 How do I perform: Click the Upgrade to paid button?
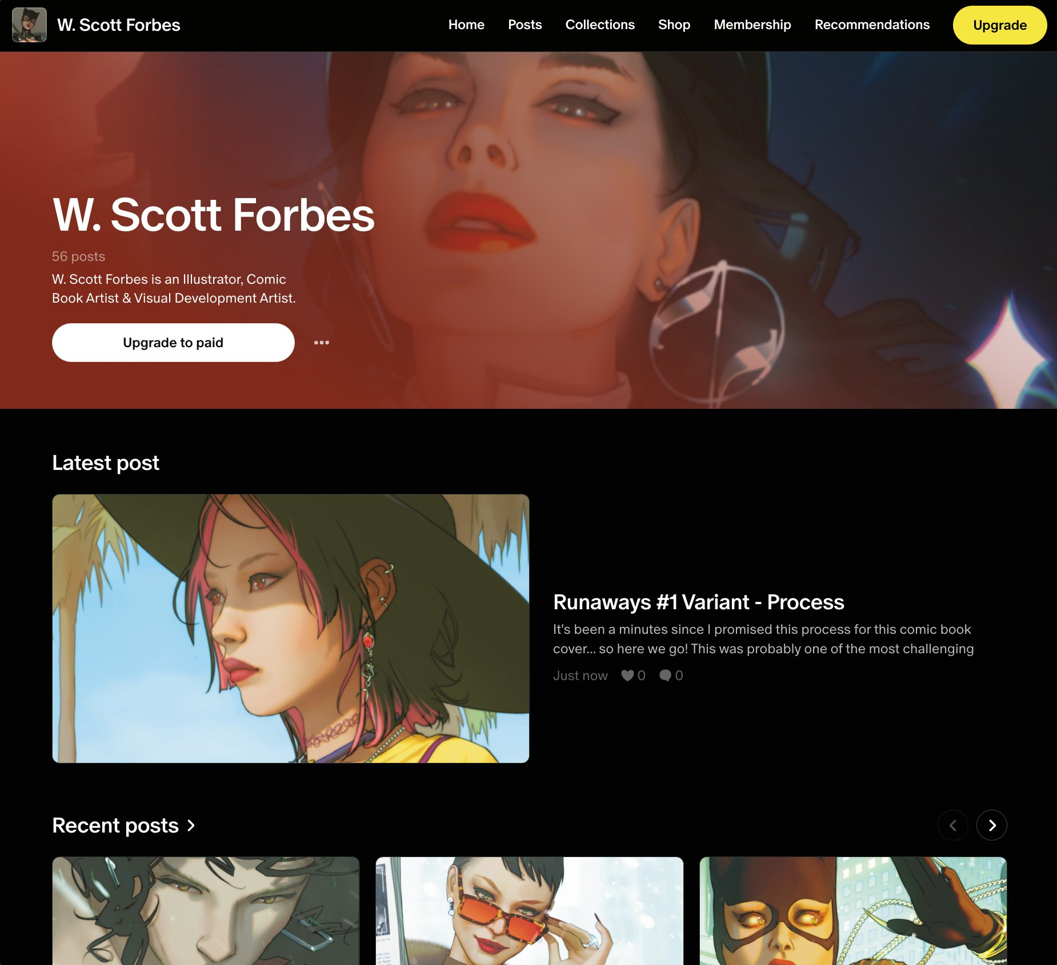173,343
